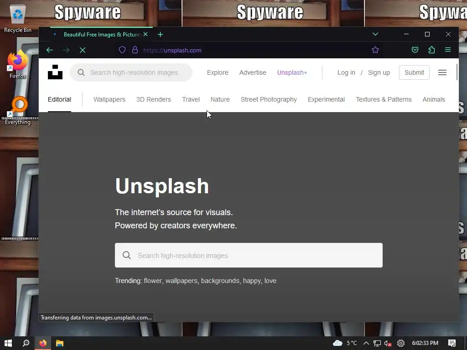This screenshot has height=350, width=467.
Task: Stop loading the page
Action: pyautogui.click(x=83, y=50)
